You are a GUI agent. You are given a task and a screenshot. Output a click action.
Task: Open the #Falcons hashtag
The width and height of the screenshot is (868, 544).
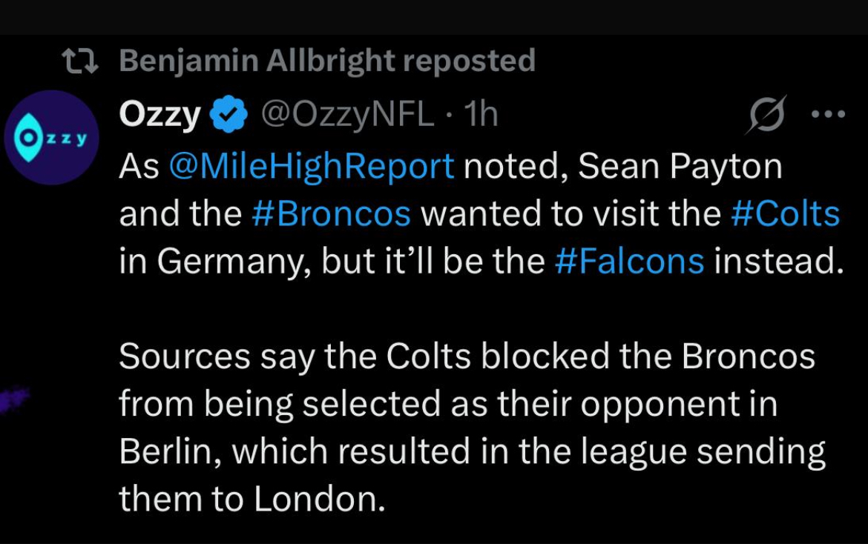(x=629, y=262)
